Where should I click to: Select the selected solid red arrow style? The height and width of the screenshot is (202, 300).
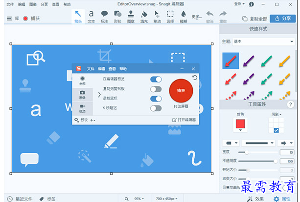(x=231, y=61)
